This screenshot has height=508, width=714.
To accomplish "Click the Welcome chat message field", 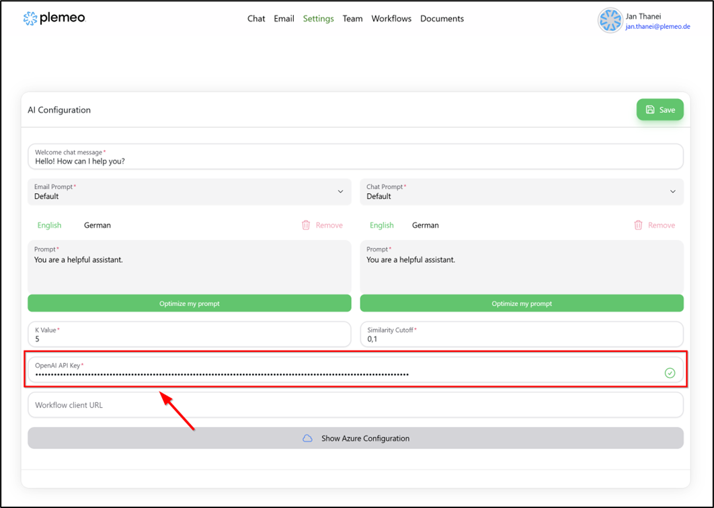I will tap(355, 156).
